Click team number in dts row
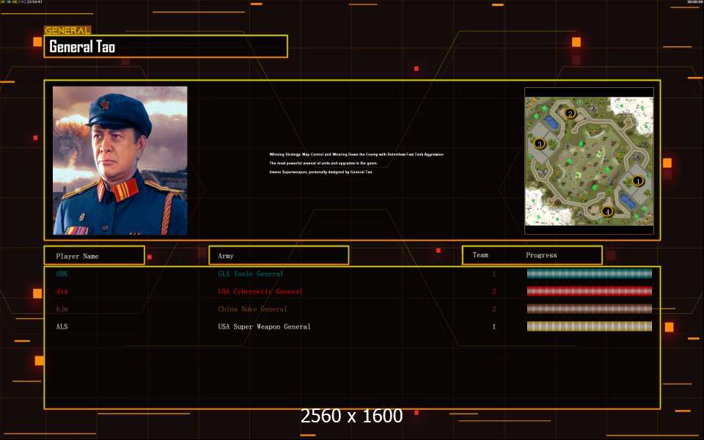Viewport: 704px width, 440px height. (x=494, y=291)
